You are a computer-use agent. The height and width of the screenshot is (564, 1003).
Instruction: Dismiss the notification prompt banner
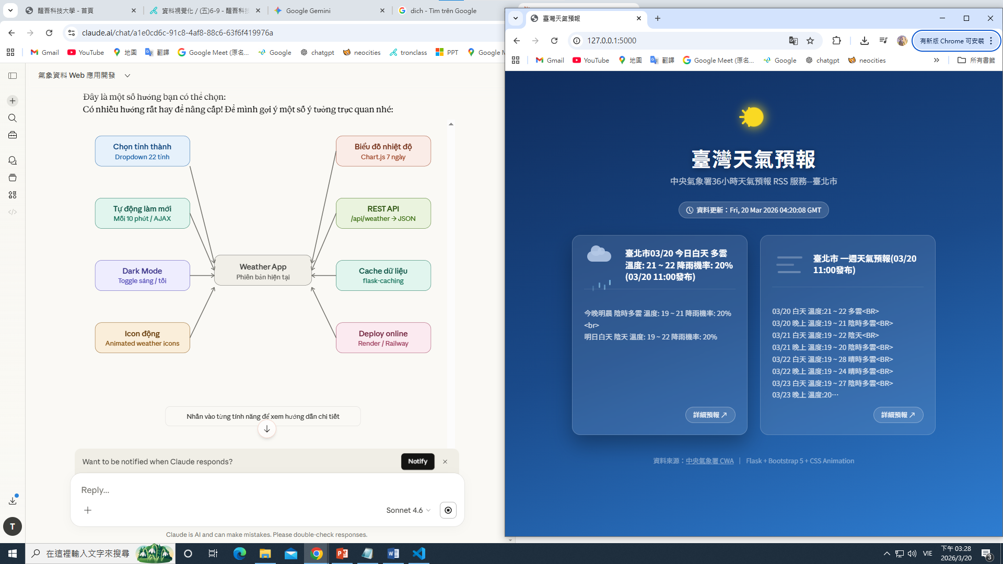(445, 462)
